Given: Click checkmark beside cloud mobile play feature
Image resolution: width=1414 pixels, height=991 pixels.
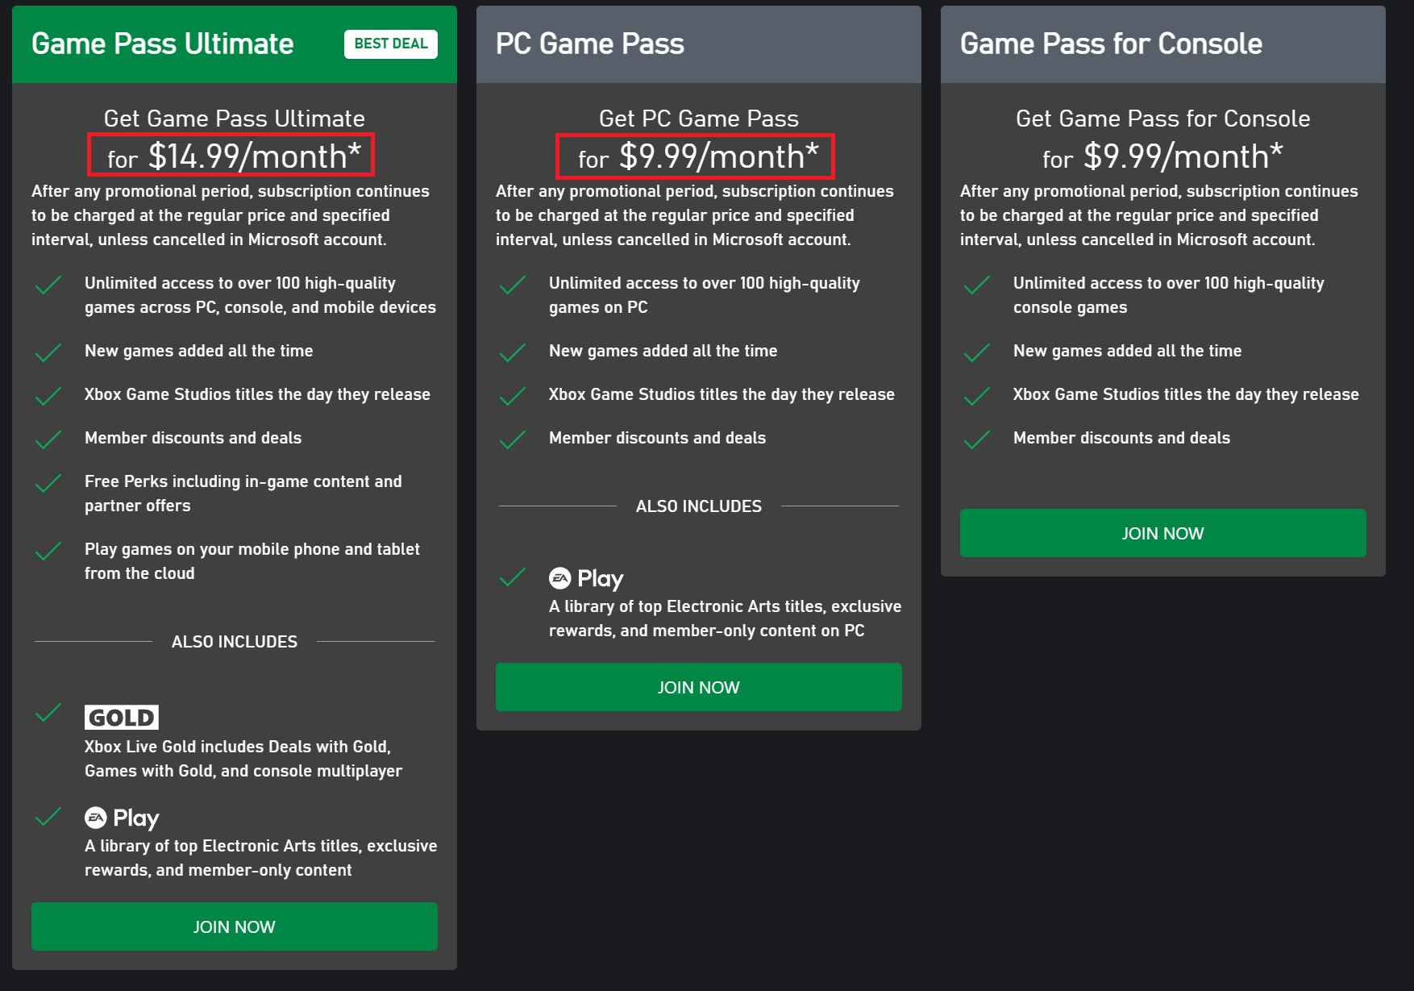Looking at the screenshot, I should tap(48, 551).
